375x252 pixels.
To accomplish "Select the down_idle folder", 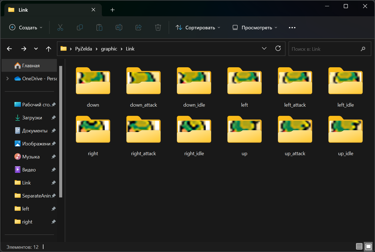I will tap(194, 87).
